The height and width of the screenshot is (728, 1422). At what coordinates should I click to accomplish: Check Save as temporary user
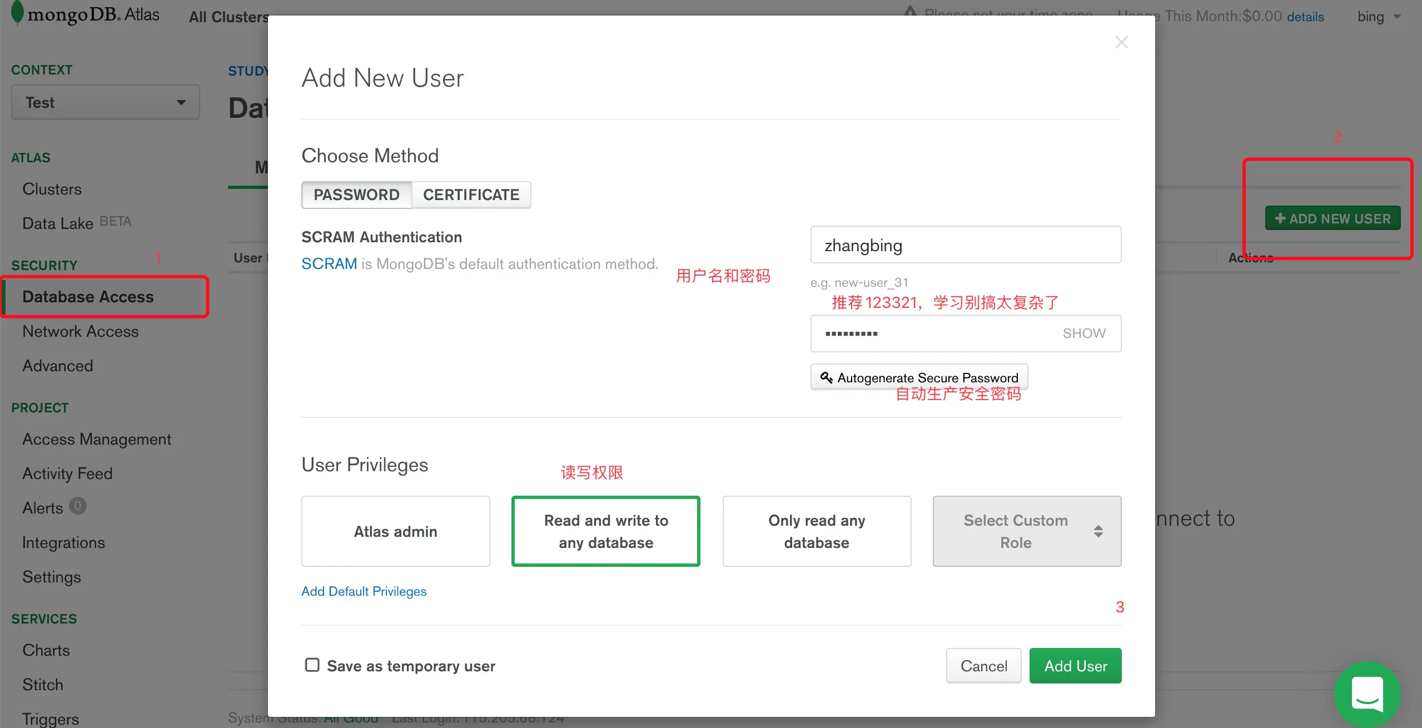click(312, 665)
